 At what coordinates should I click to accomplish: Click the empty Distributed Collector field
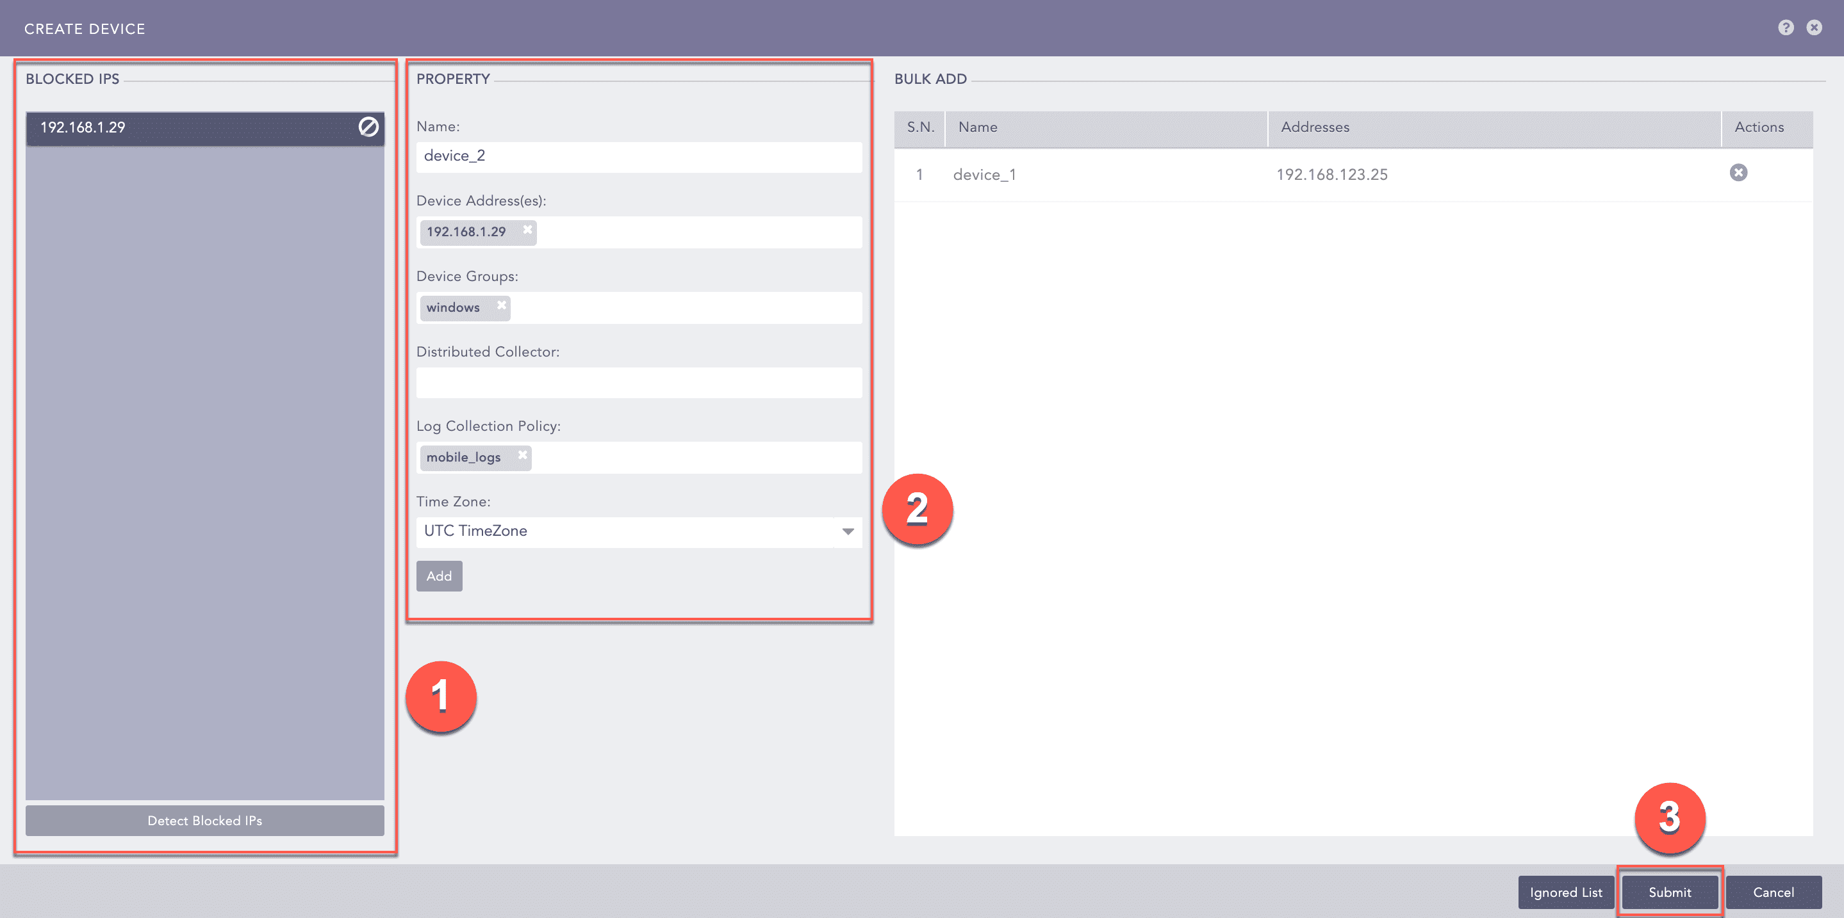tap(639, 383)
